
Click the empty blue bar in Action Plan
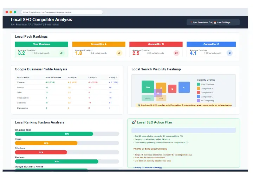click(183, 130)
